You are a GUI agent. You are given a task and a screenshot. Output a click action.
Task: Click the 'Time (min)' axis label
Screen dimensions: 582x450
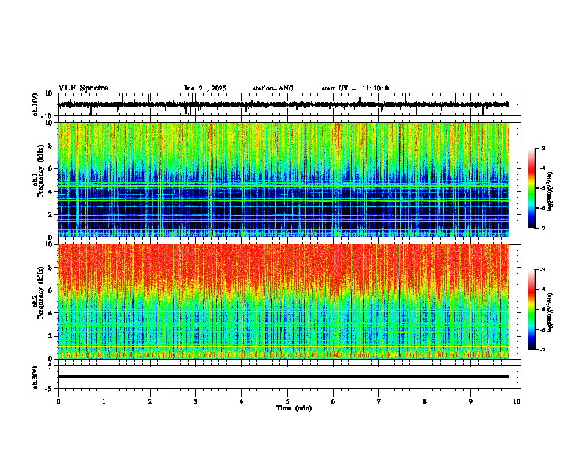point(294,408)
